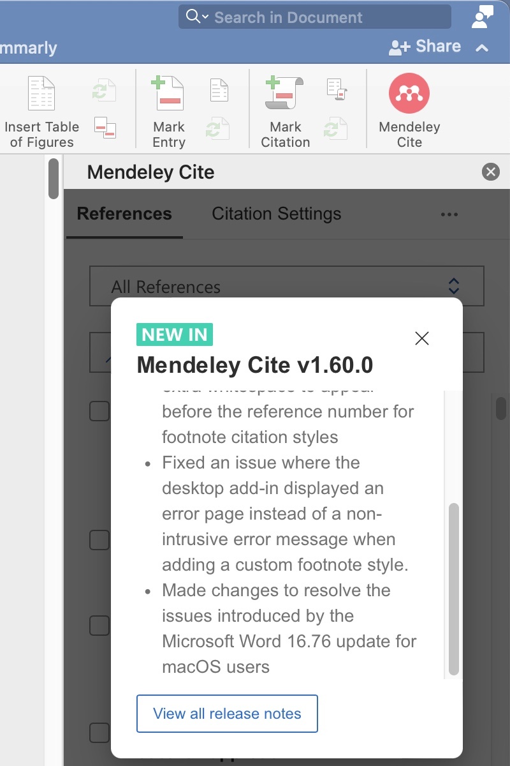Image resolution: width=510 pixels, height=766 pixels.
Task: Tick the first reference checkbox
Action: (x=99, y=412)
